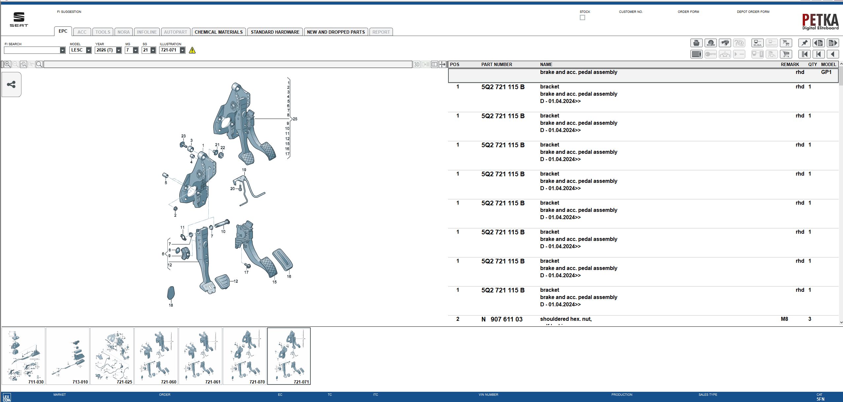Click the single shopping cart icon
843x402 pixels.
pyautogui.click(x=786, y=54)
